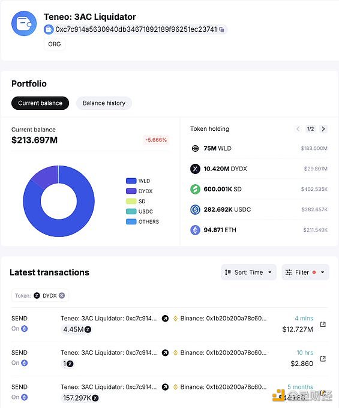The height and width of the screenshot is (408, 339).
Task: Open Binance recipient link in 4 mins transaction
Action: point(223,318)
